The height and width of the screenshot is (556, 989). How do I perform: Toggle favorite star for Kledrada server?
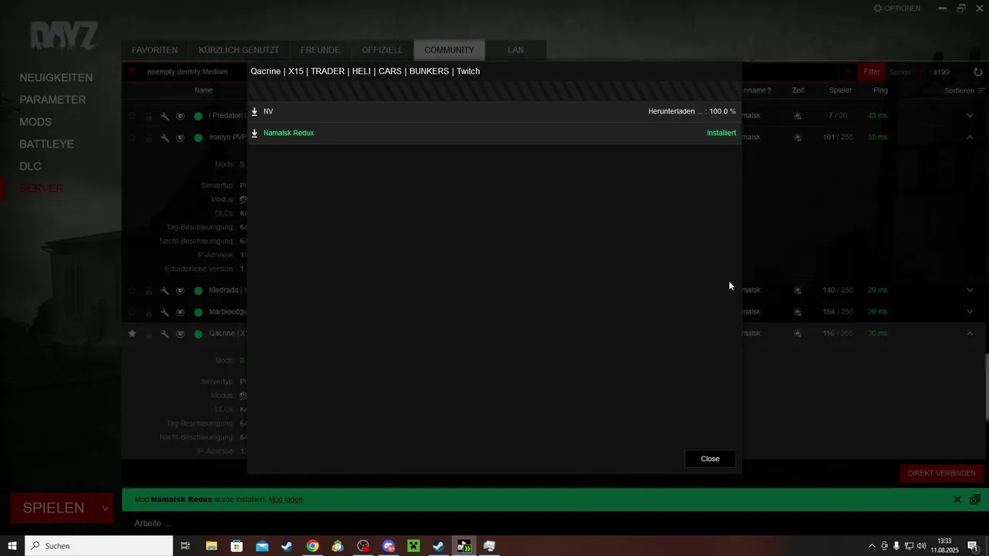[x=132, y=290]
